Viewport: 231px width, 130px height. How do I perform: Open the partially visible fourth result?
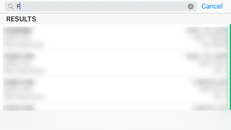coord(115,106)
